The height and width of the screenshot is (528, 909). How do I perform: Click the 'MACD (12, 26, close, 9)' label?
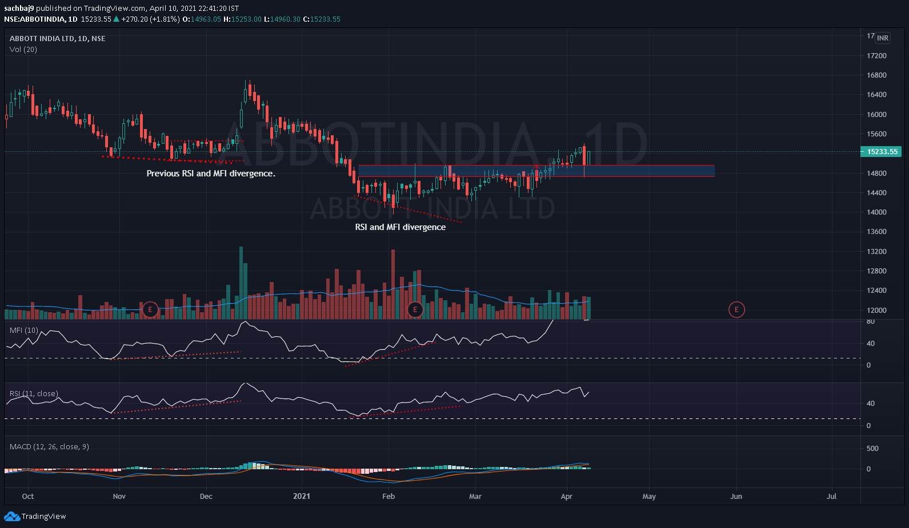tap(49, 446)
